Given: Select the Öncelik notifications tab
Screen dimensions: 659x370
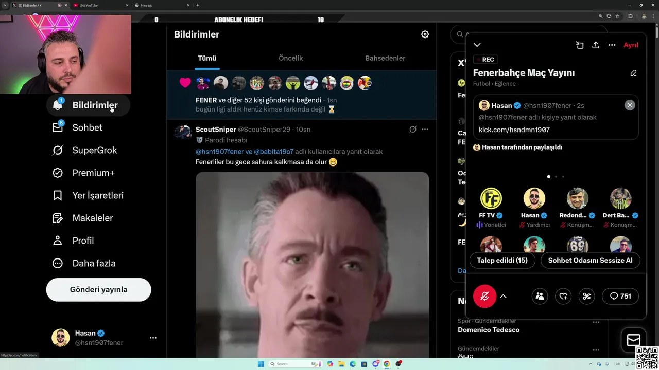Looking at the screenshot, I should point(290,58).
